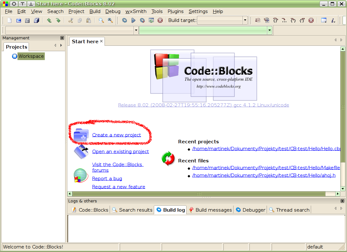Click the Release 8.02 version link
347x252 pixels.
tap(203, 105)
